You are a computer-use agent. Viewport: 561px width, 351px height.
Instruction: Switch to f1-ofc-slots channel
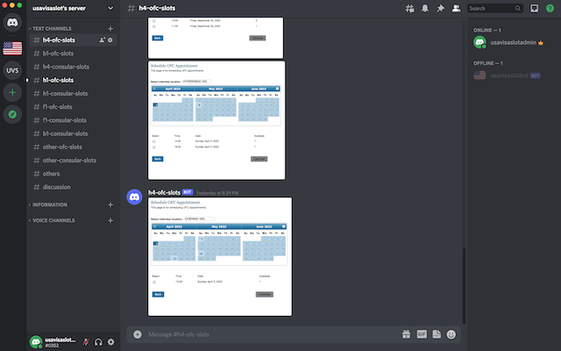point(73,107)
